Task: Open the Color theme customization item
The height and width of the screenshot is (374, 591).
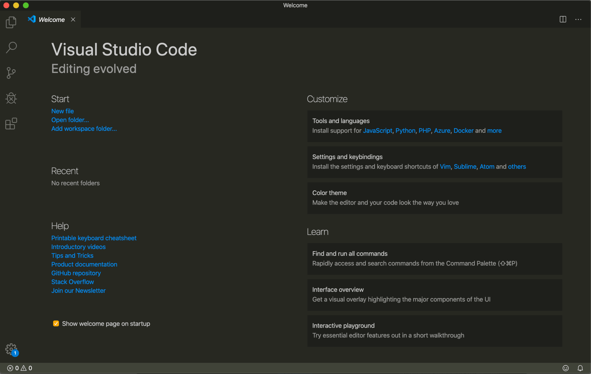Action: 434,198
